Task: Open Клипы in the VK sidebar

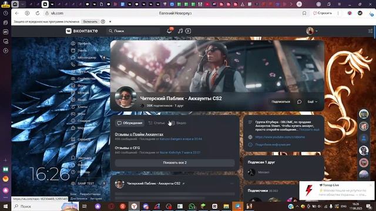Action: (x=79, y=107)
